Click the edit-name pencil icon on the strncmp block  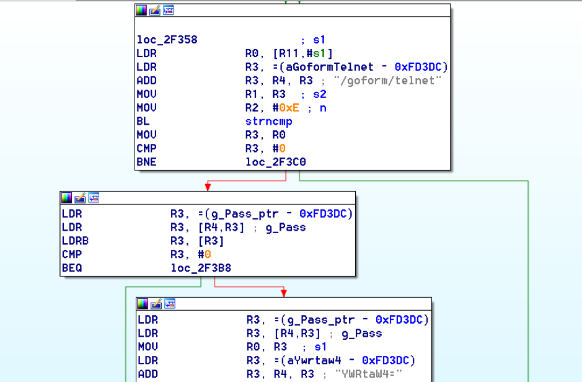[x=155, y=11]
